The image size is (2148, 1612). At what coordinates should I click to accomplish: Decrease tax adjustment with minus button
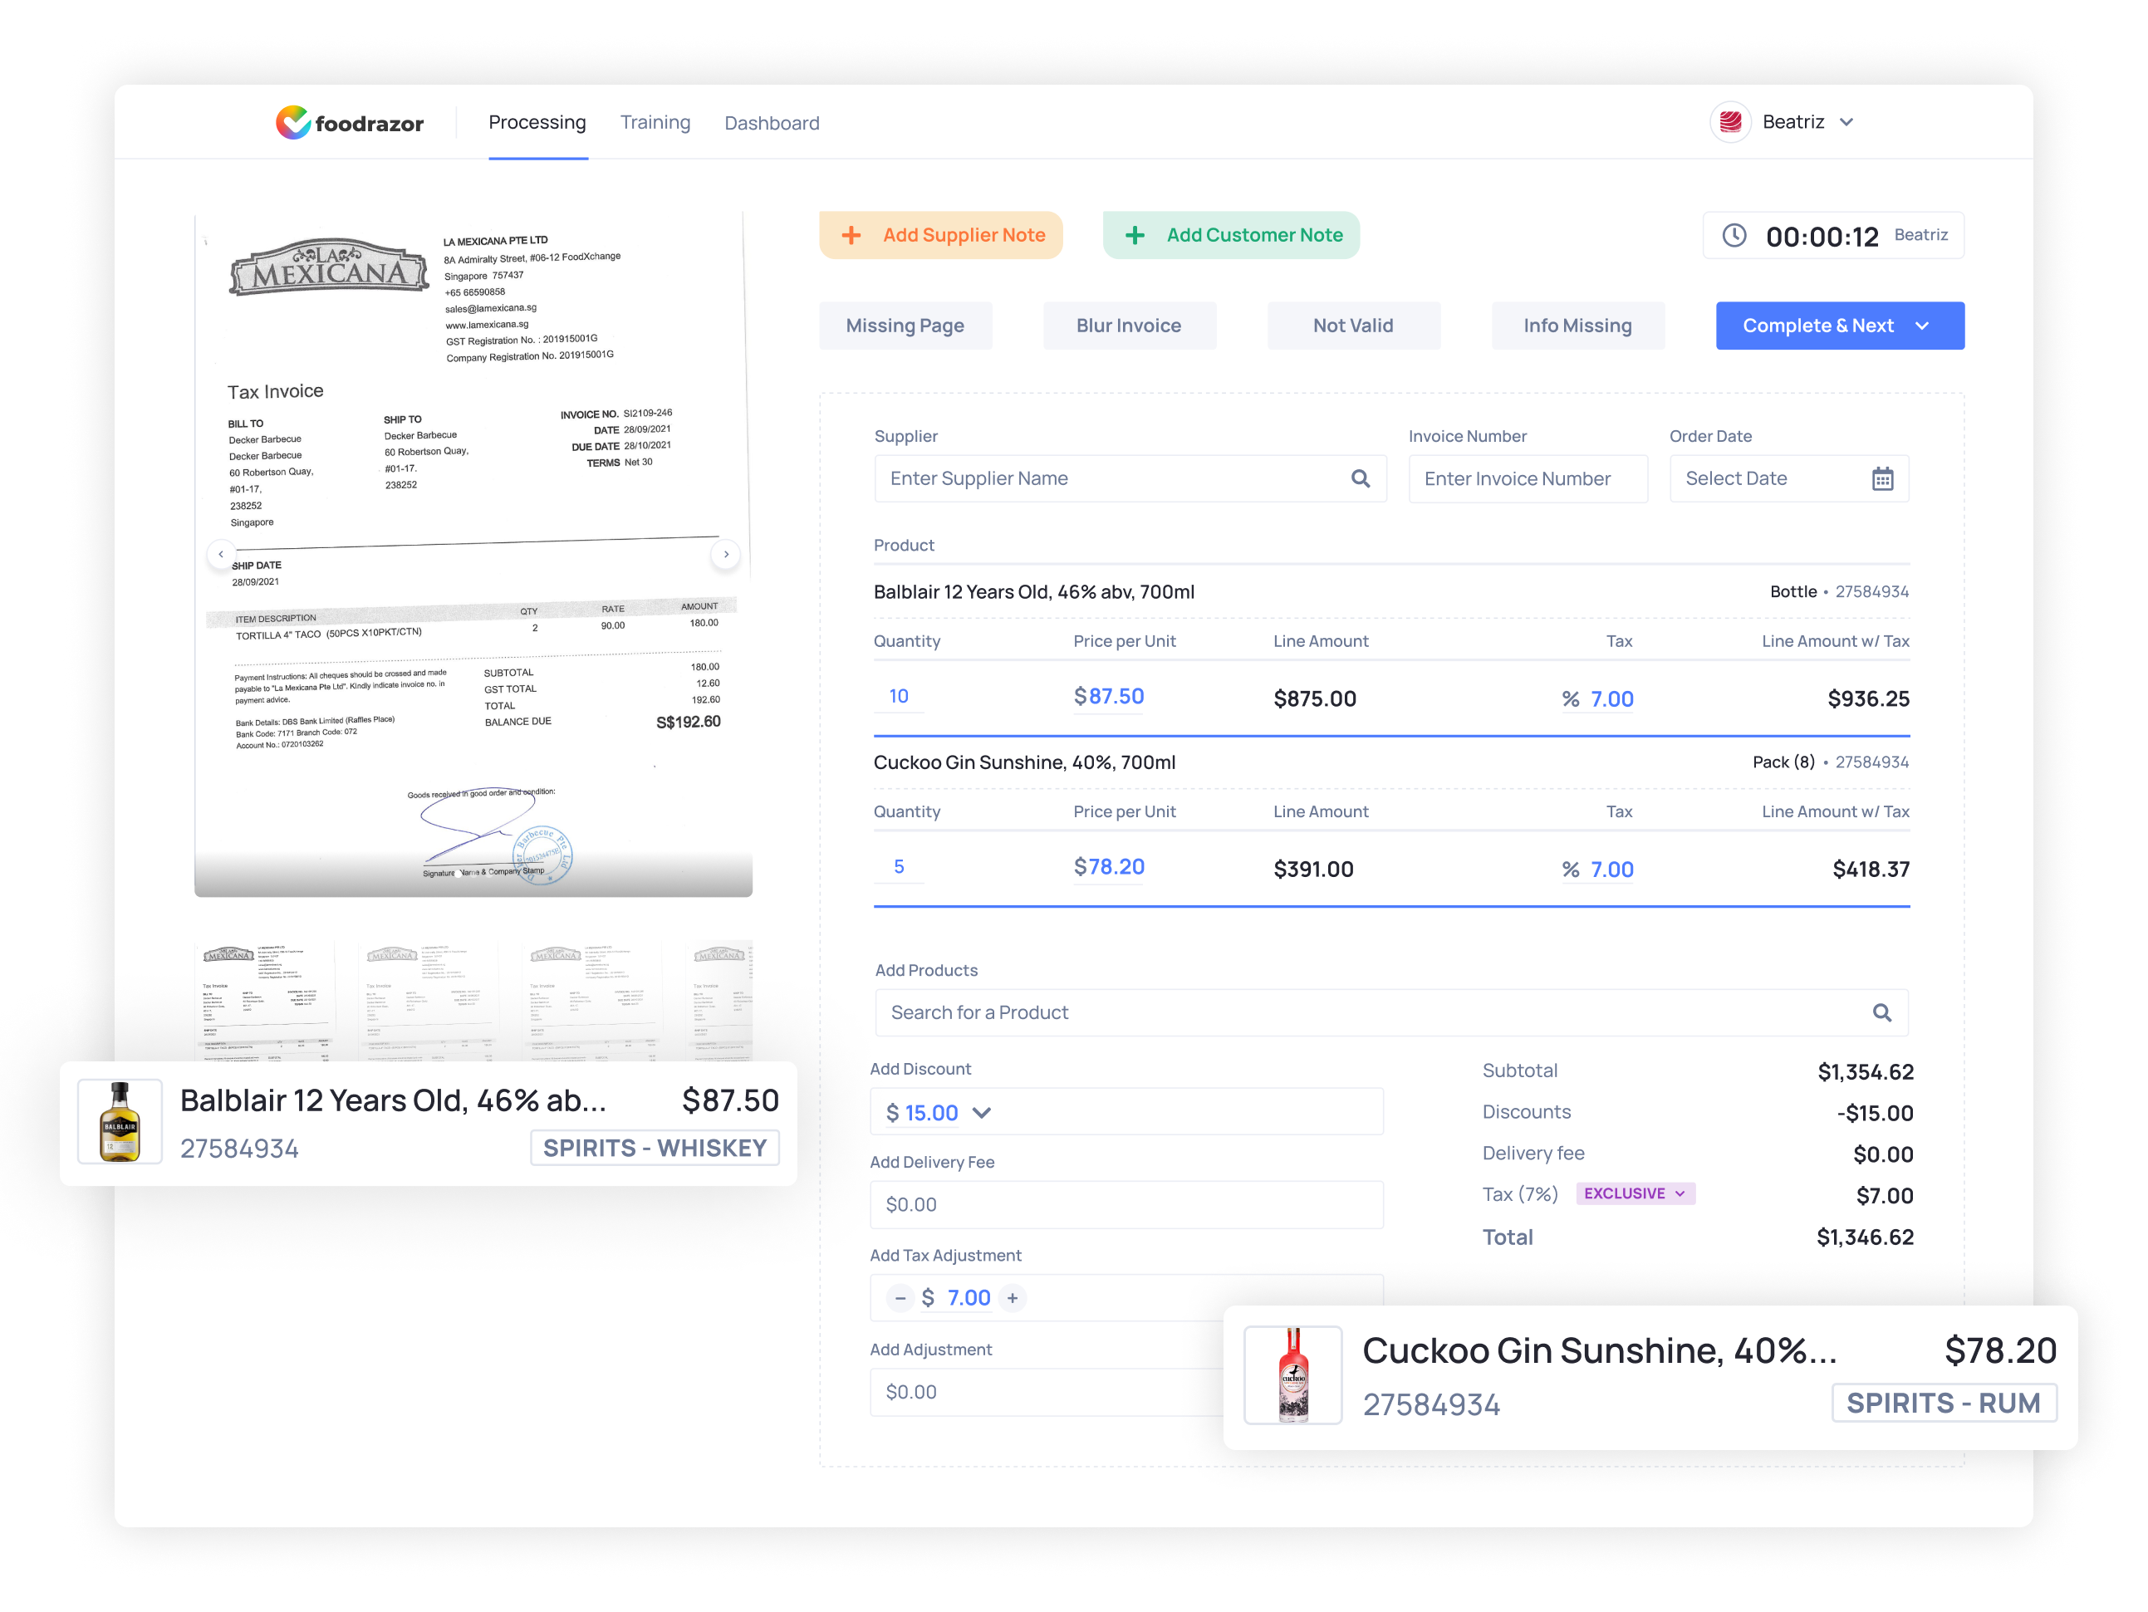[x=900, y=1298]
